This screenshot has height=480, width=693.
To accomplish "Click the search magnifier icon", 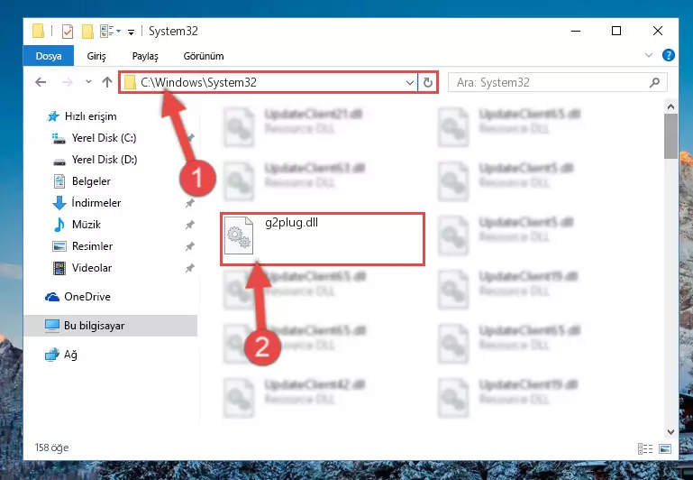I will tap(654, 83).
